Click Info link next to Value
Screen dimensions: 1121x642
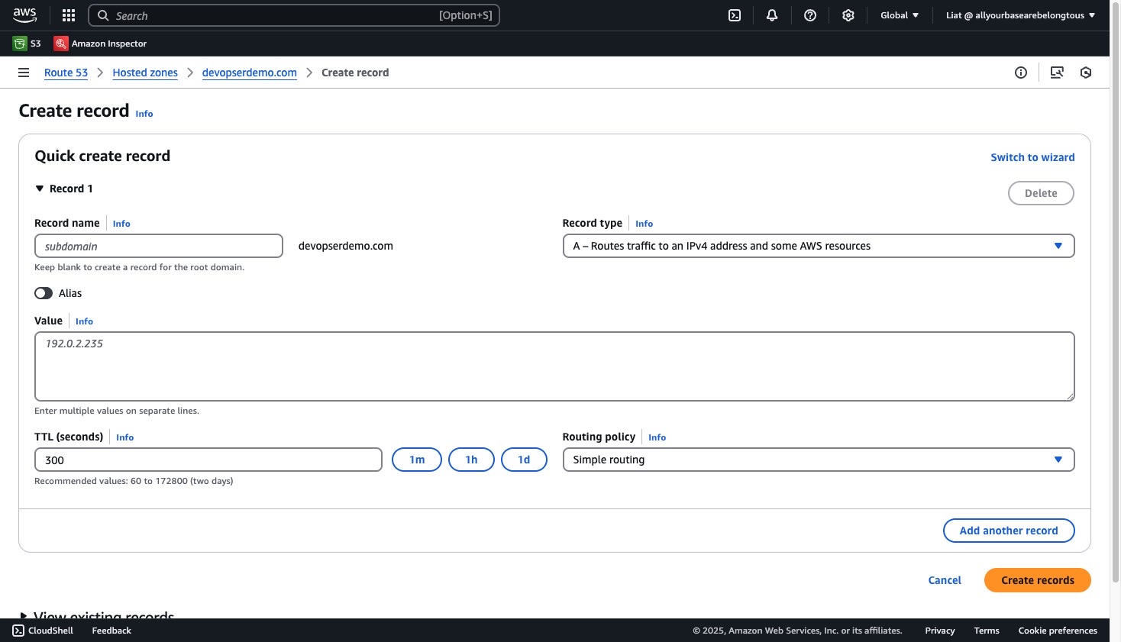(x=84, y=321)
